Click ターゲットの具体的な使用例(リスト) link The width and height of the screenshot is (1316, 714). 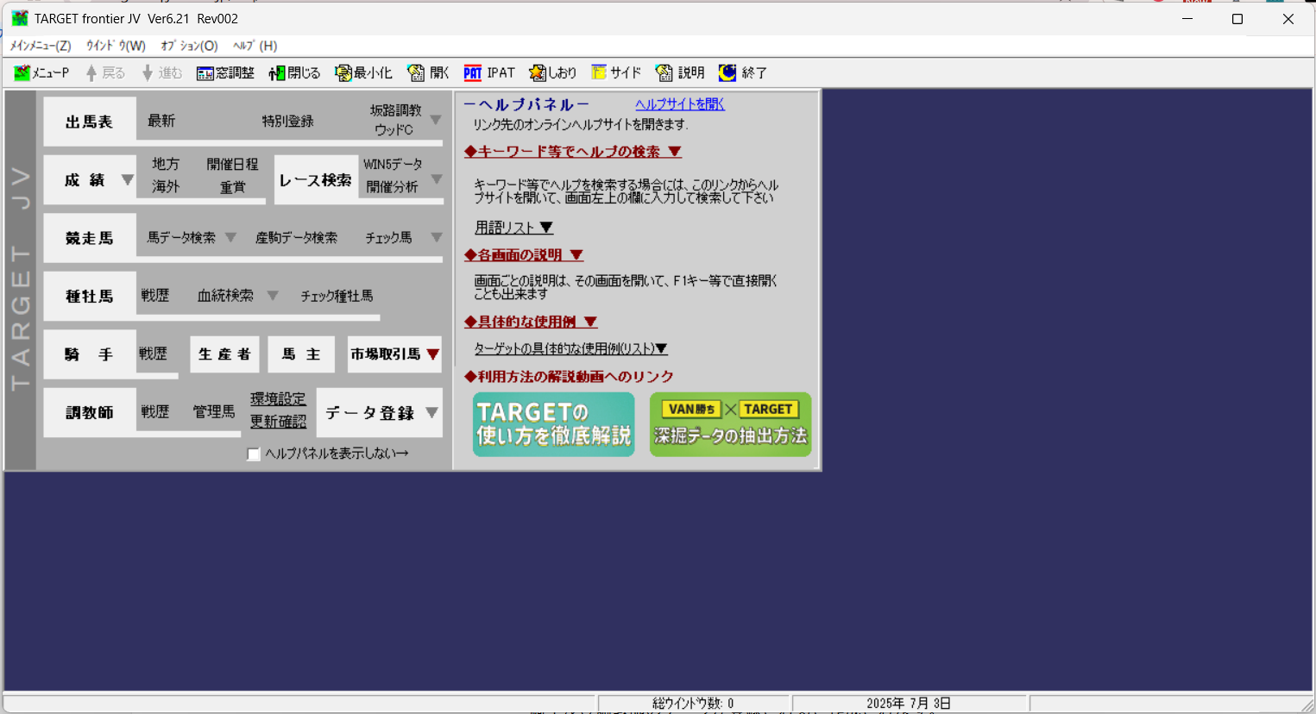[570, 348]
